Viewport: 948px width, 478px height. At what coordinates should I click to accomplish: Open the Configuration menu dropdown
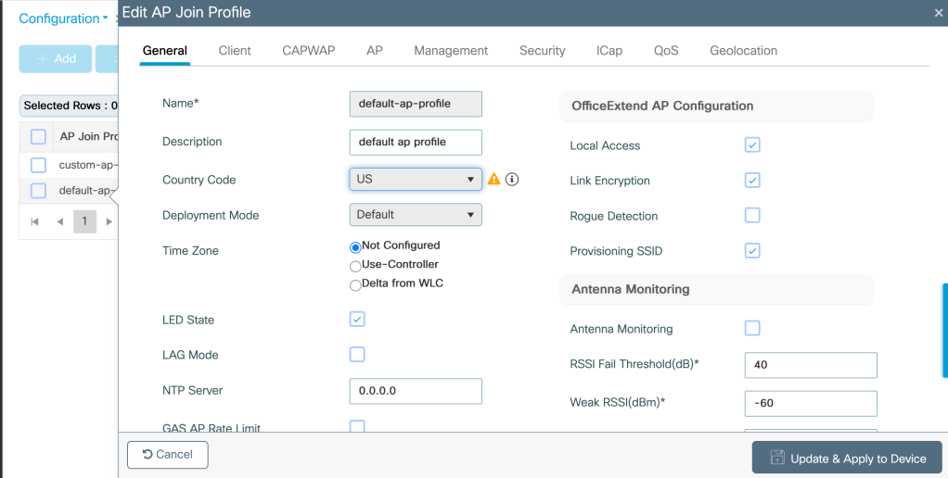tap(63, 19)
